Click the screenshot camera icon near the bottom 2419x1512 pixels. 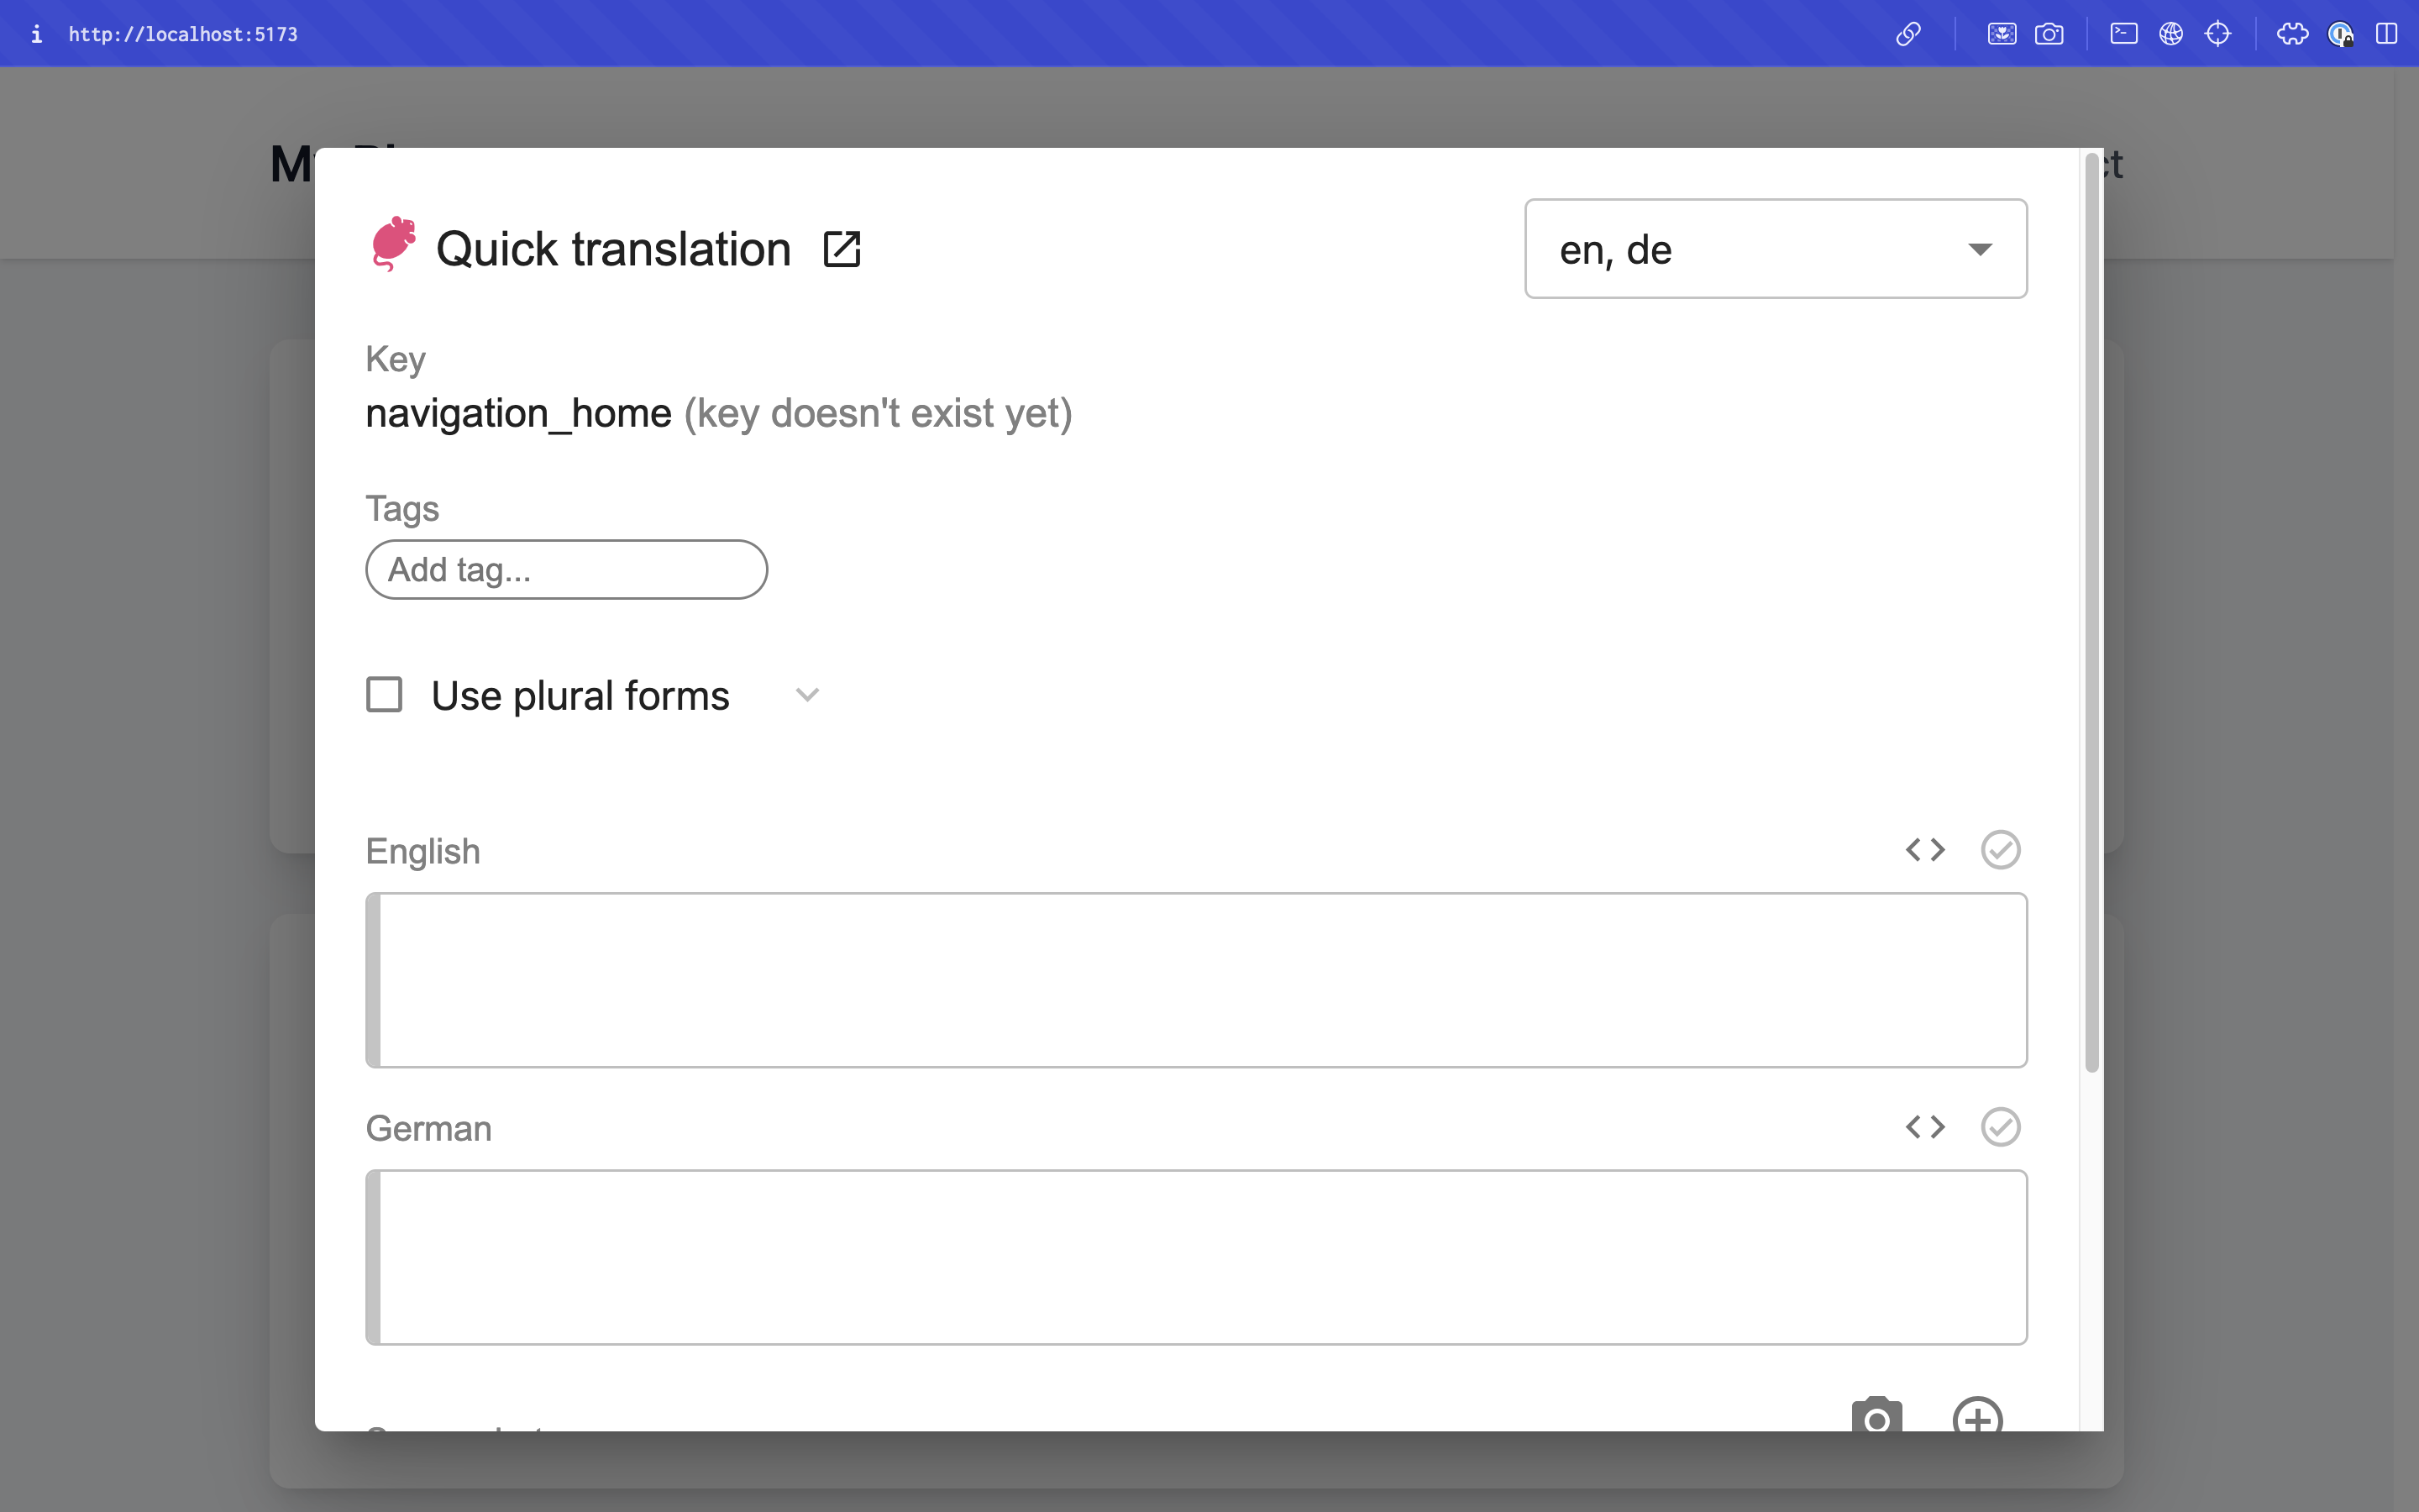(x=1878, y=1418)
